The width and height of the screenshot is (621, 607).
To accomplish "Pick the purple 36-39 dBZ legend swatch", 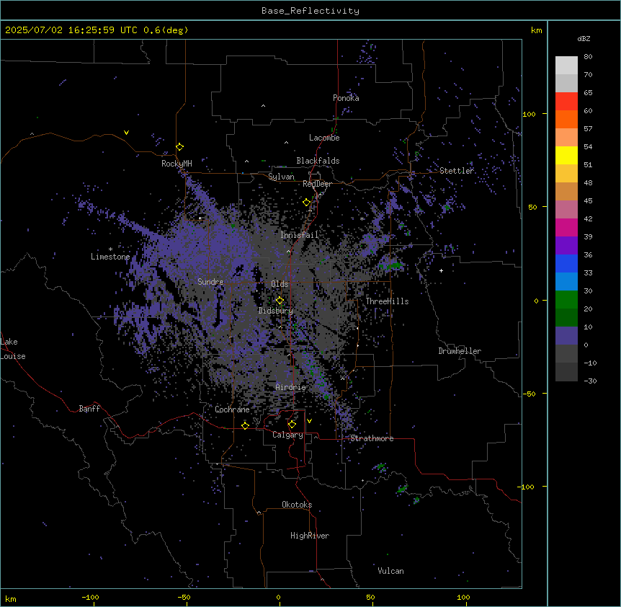I will tap(566, 246).
